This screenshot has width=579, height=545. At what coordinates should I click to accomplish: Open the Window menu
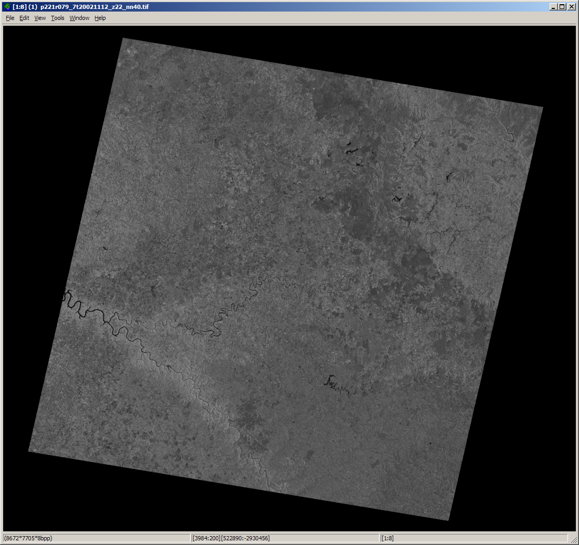click(79, 18)
